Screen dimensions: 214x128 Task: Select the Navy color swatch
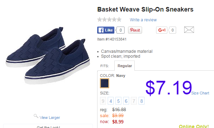coord(105,83)
